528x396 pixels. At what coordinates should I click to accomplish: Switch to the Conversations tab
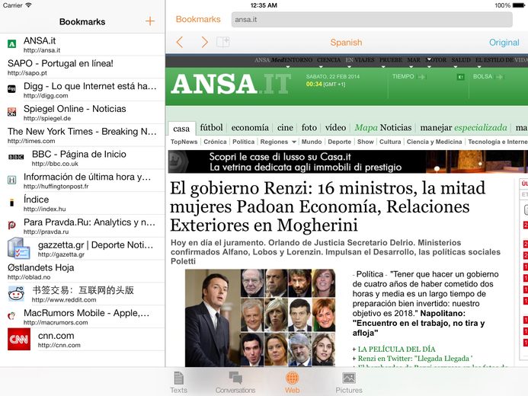point(235,382)
